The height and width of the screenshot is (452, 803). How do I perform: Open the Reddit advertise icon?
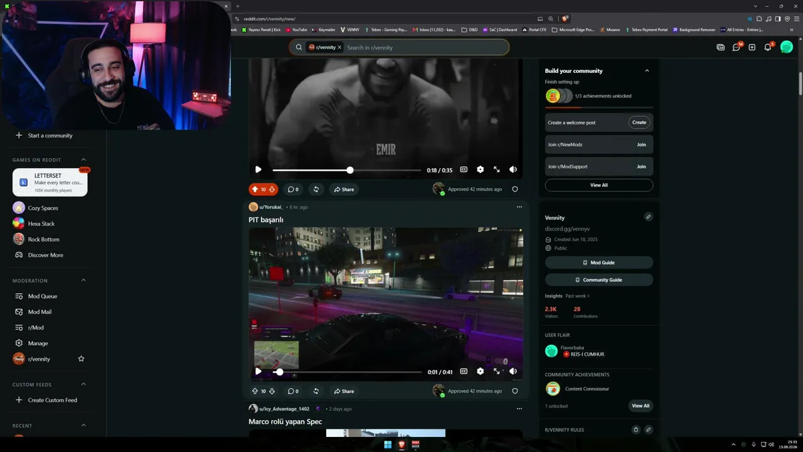point(720,47)
